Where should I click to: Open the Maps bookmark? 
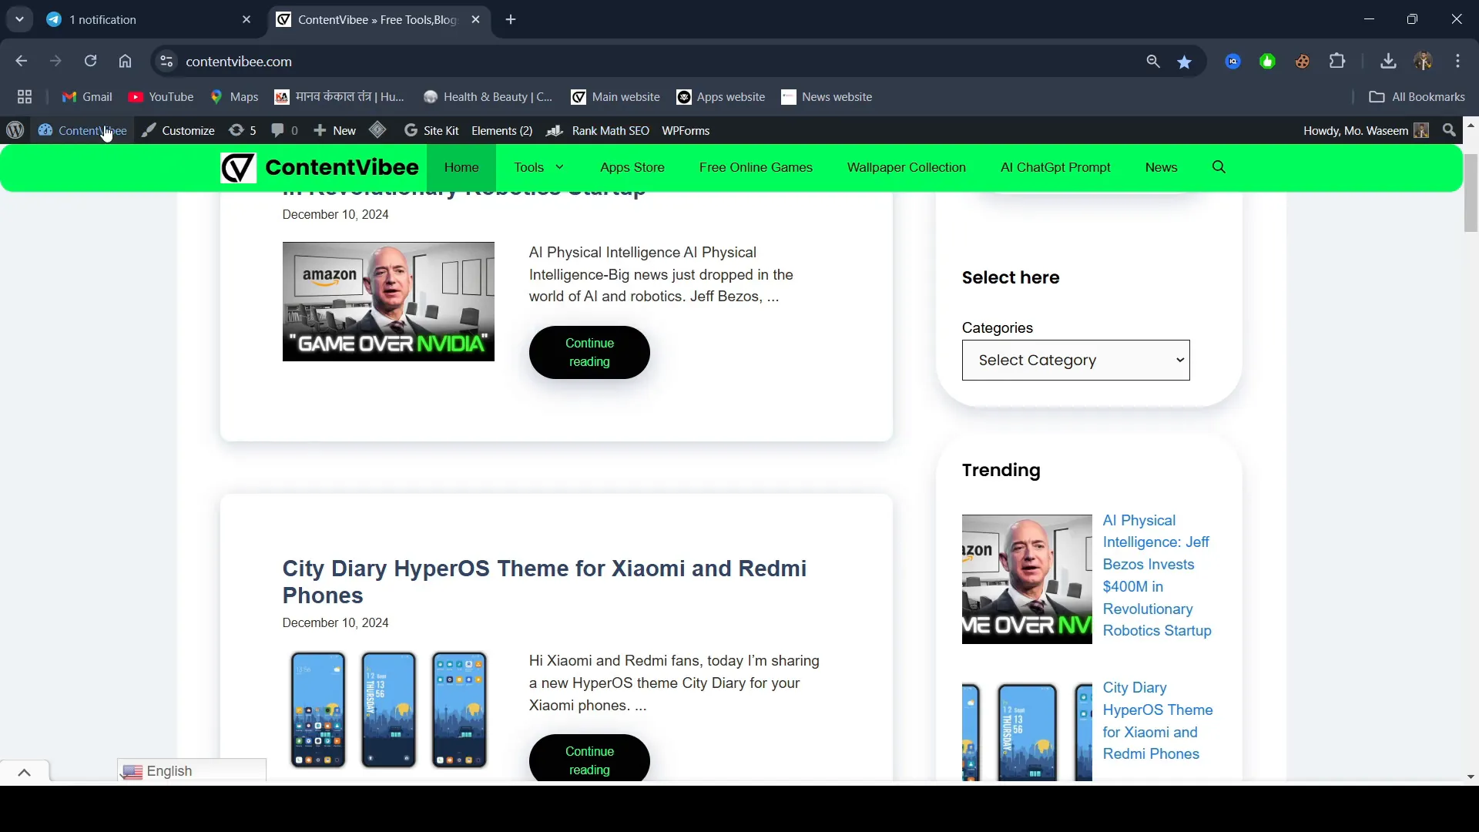coord(235,97)
